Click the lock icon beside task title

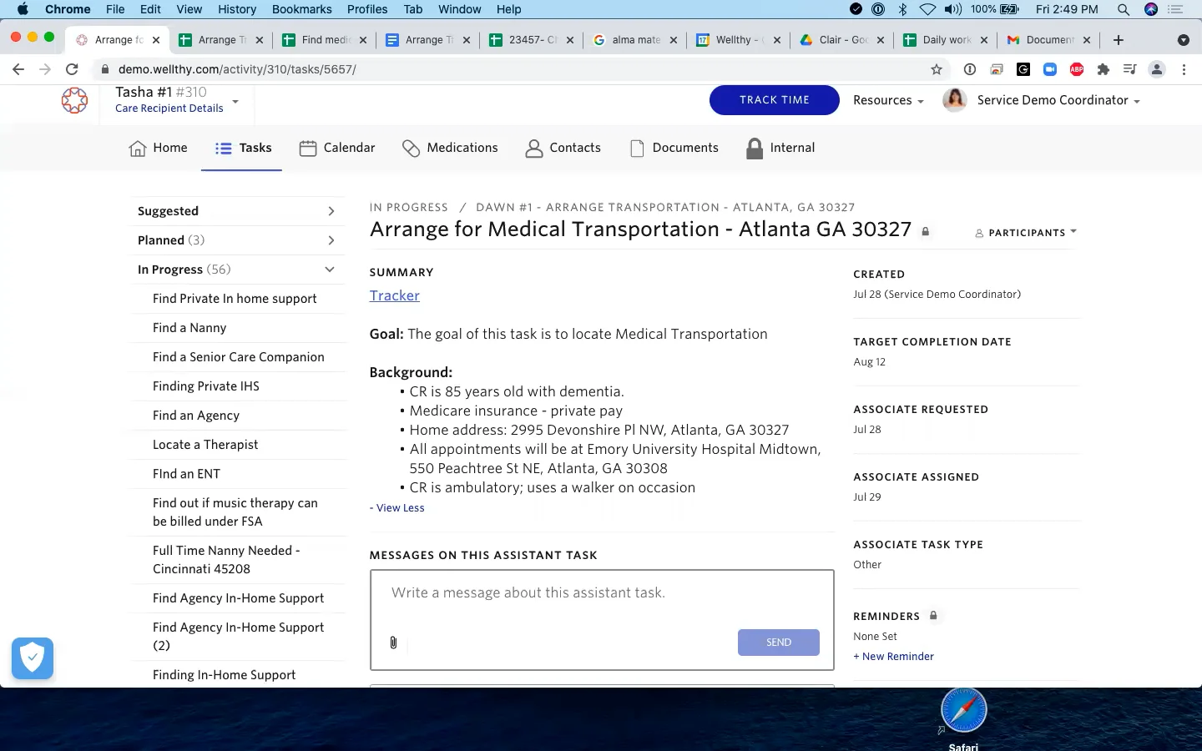click(x=925, y=232)
